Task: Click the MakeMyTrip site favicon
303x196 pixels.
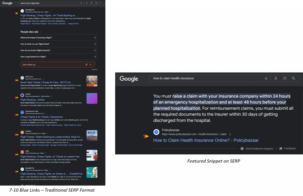Action: 22,11
